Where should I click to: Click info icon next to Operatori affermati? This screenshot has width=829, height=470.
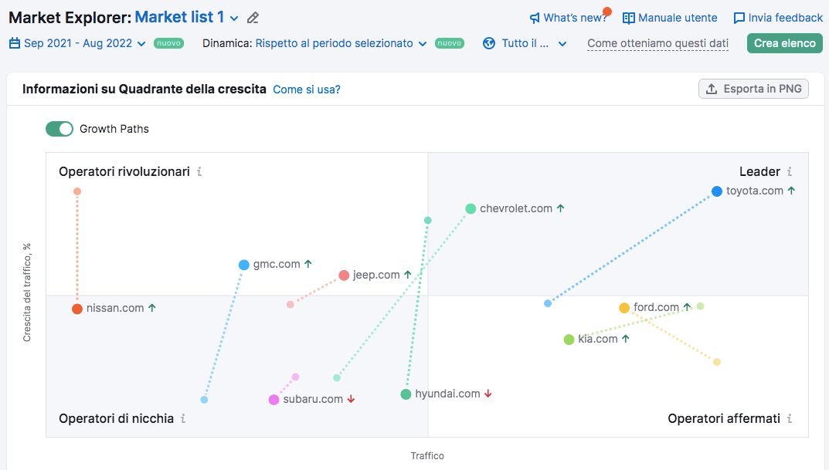(790, 418)
